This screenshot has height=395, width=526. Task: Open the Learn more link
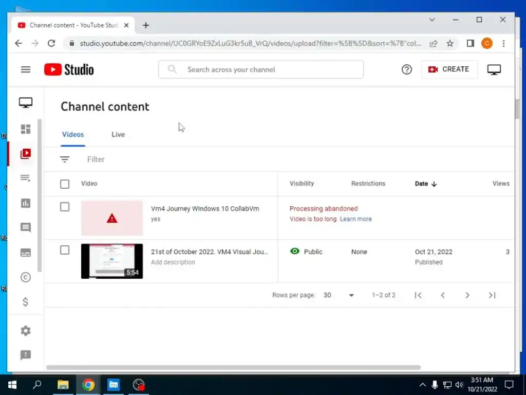click(355, 219)
